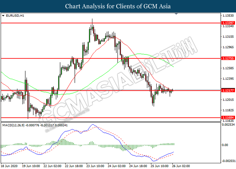
Task: Click the 1.12755 red price label
Action: pyautogui.click(x=228, y=58)
